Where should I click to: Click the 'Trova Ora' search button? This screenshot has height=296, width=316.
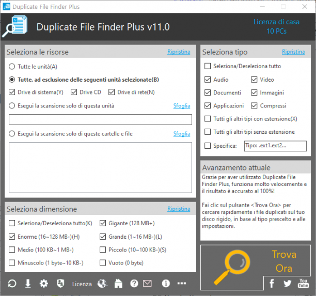point(256,261)
